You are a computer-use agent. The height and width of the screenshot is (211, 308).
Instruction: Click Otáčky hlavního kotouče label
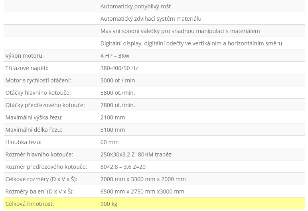coord(38,93)
